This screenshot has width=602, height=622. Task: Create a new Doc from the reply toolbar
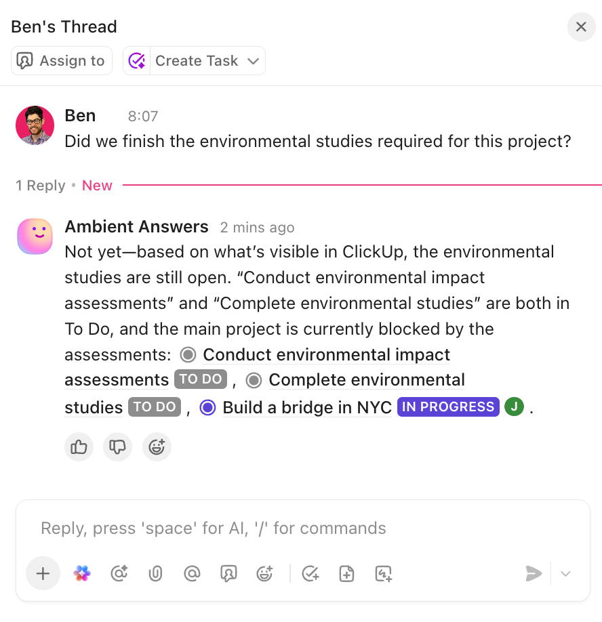346,573
